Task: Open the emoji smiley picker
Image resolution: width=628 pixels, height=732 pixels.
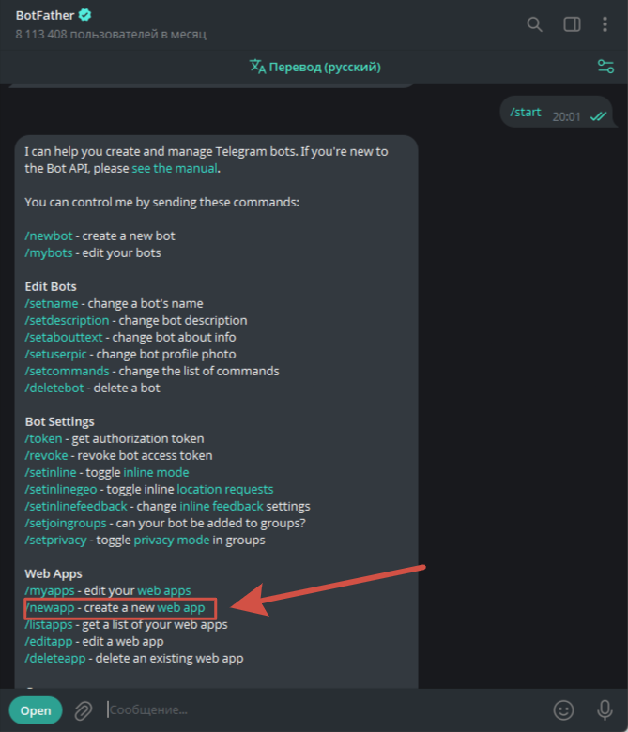Action: click(563, 710)
